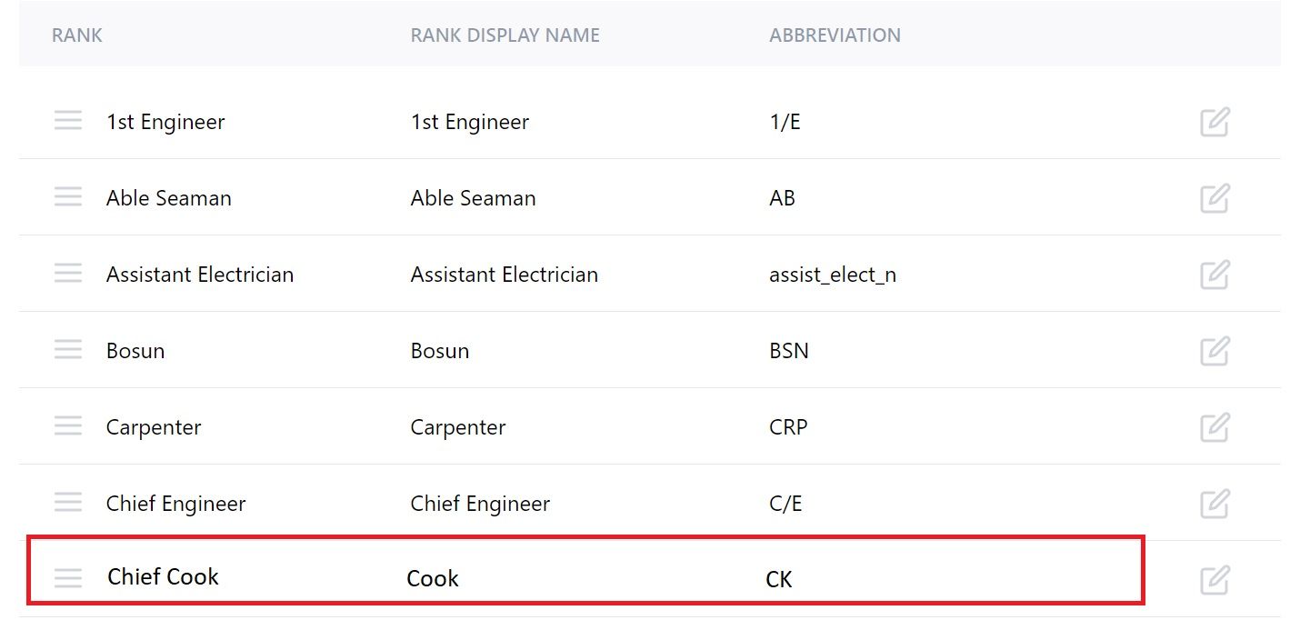
Task: Grab the reorder handle beside 1st Engineer
Action: (68, 121)
